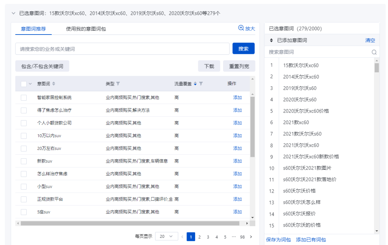Click 添加 for 10万以内suv
The height and width of the screenshot is (245, 388).
pos(237,136)
